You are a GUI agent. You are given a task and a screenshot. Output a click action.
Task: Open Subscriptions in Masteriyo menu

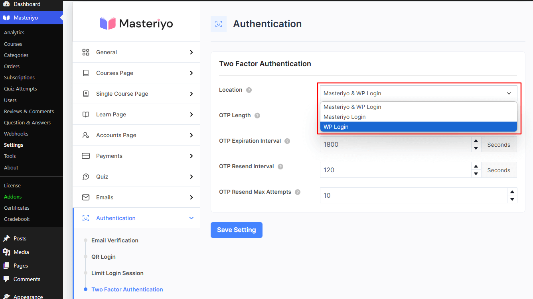pyautogui.click(x=19, y=77)
